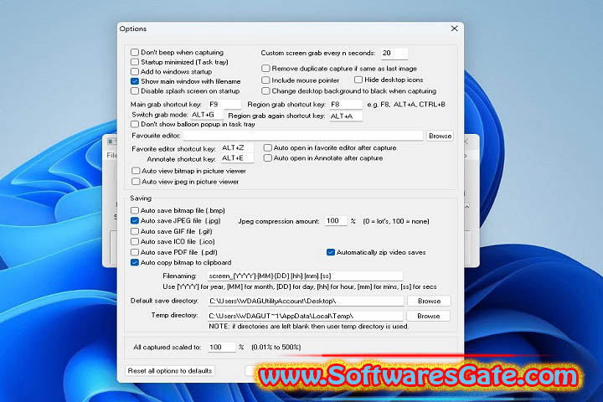Select Switch grab mode shortcut field

207,115
